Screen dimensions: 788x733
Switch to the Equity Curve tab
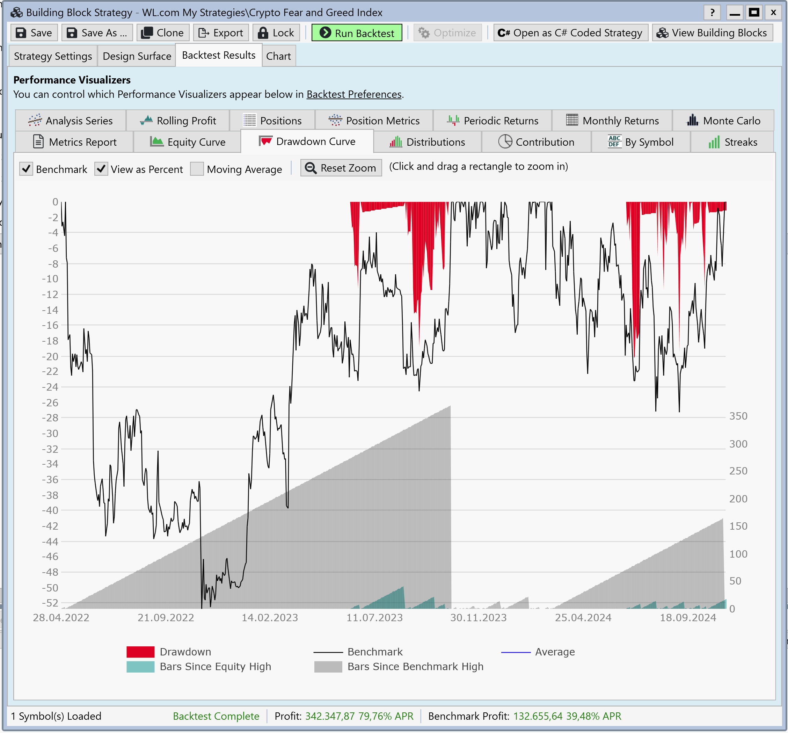click(x=188, y=142)
